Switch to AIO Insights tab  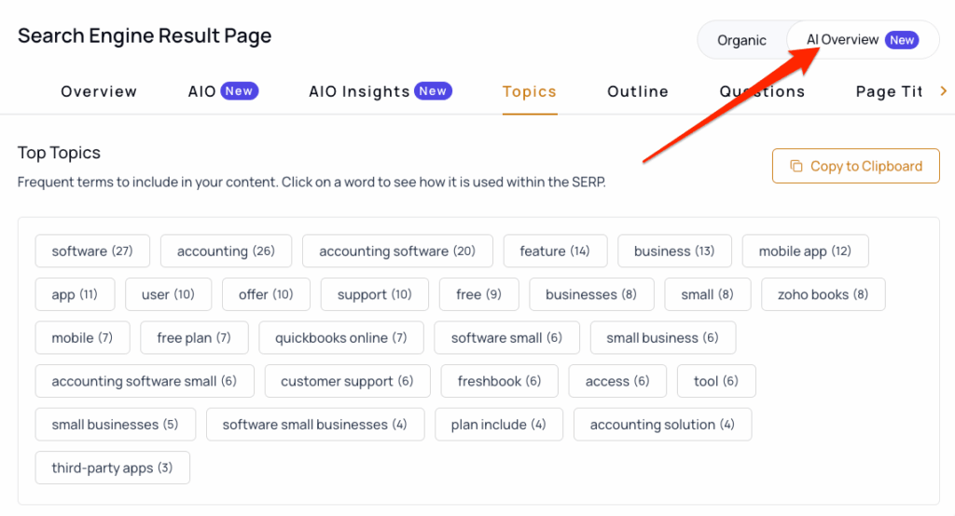(x=381, y=91)
